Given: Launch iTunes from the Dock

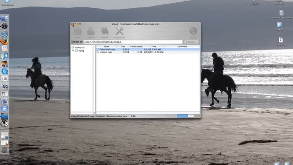Looking at the screenshot, I should pyautogui.click(x=5, y=56).
